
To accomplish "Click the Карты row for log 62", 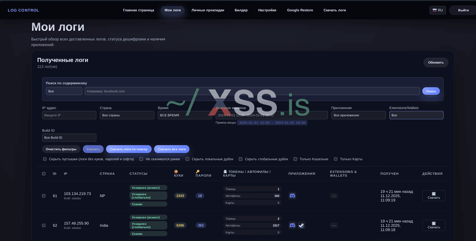I will point(252,232).
